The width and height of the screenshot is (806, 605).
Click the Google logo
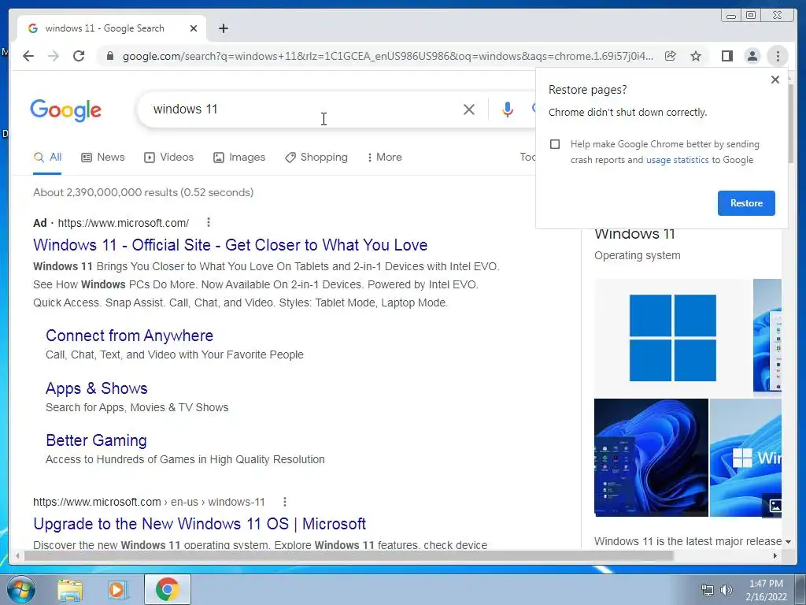(x=66, y=110)
